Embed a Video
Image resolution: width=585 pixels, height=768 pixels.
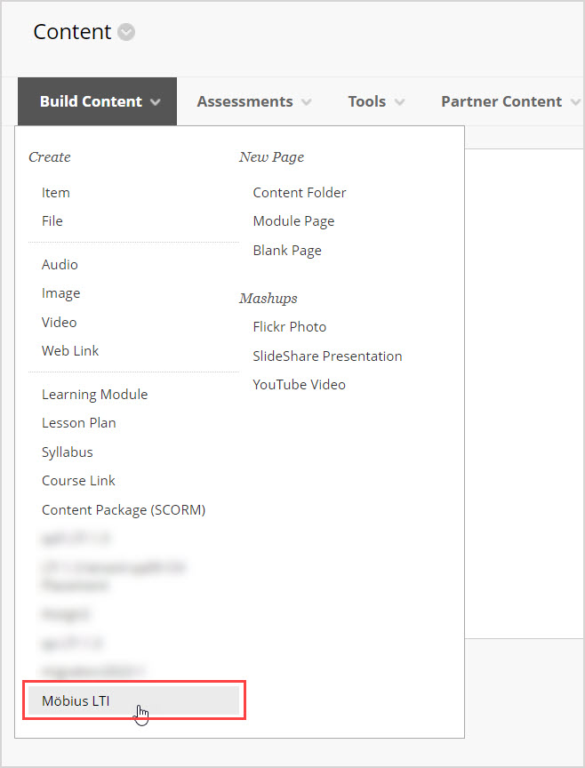click(x=59, y=322)
